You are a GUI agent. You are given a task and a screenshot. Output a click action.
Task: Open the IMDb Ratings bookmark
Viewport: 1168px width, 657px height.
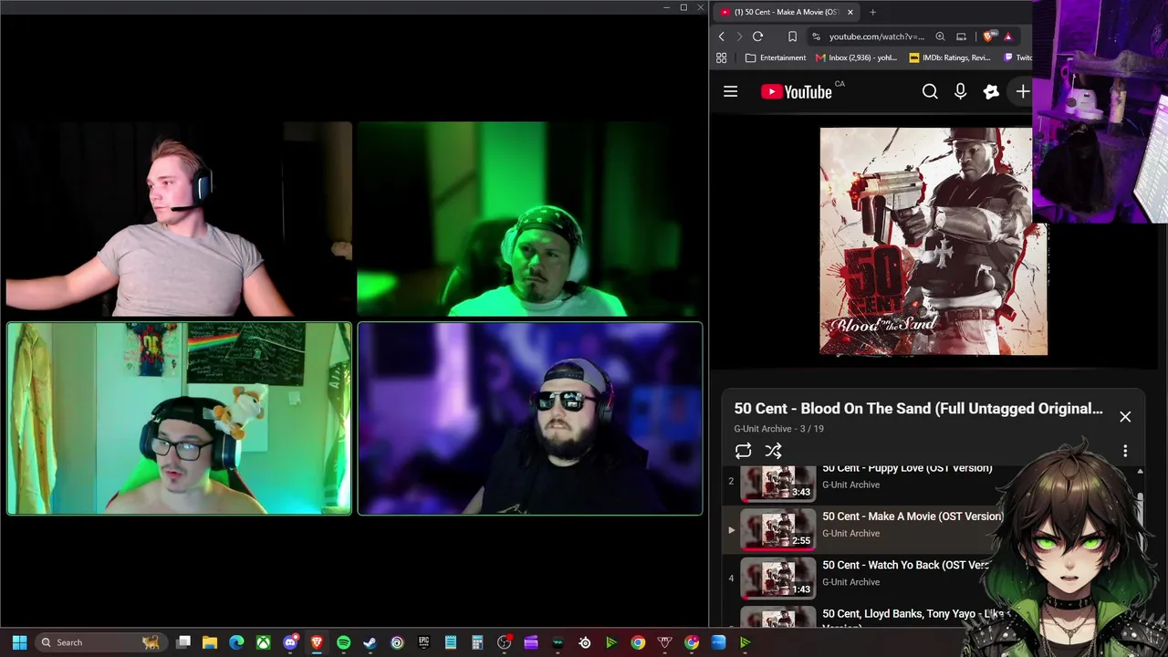[950, 57]
